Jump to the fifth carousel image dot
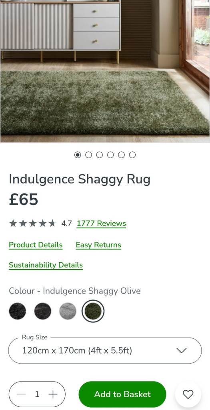 point(122,155)
